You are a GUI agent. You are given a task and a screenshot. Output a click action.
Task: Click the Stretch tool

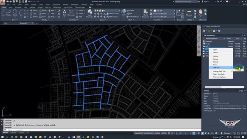coord(34,17)
